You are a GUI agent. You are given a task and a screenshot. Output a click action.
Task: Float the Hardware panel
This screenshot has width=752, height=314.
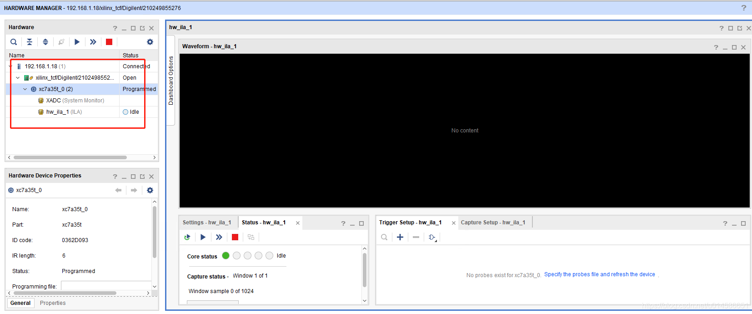click(x=142, y=28)
